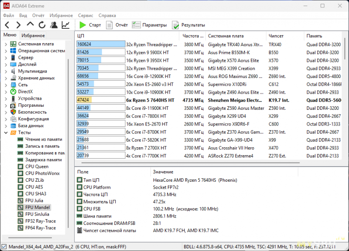Open the CPU ZLib benchmark
The height and width of the screenshot is (251, 349).
[34, 180]
